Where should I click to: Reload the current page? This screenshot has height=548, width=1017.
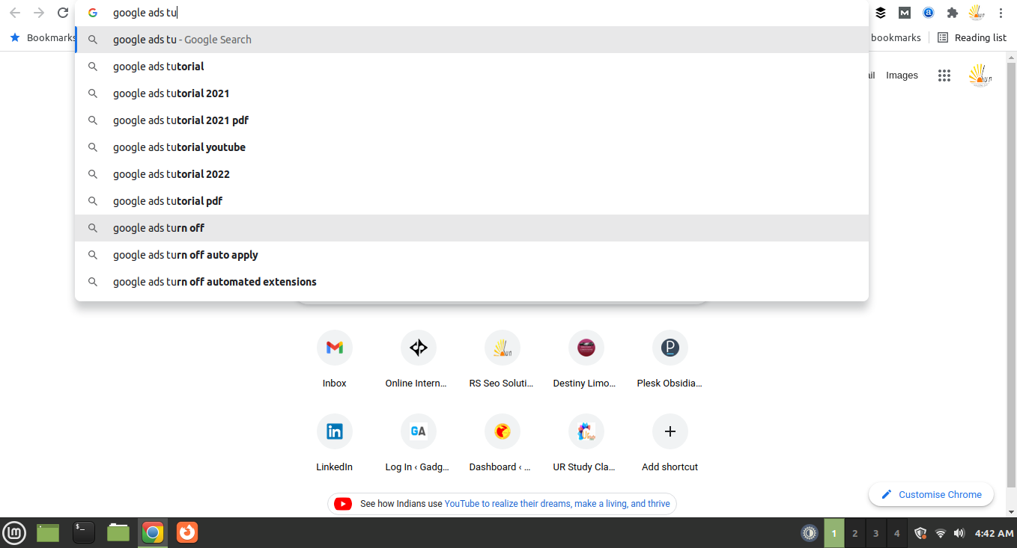63,13
